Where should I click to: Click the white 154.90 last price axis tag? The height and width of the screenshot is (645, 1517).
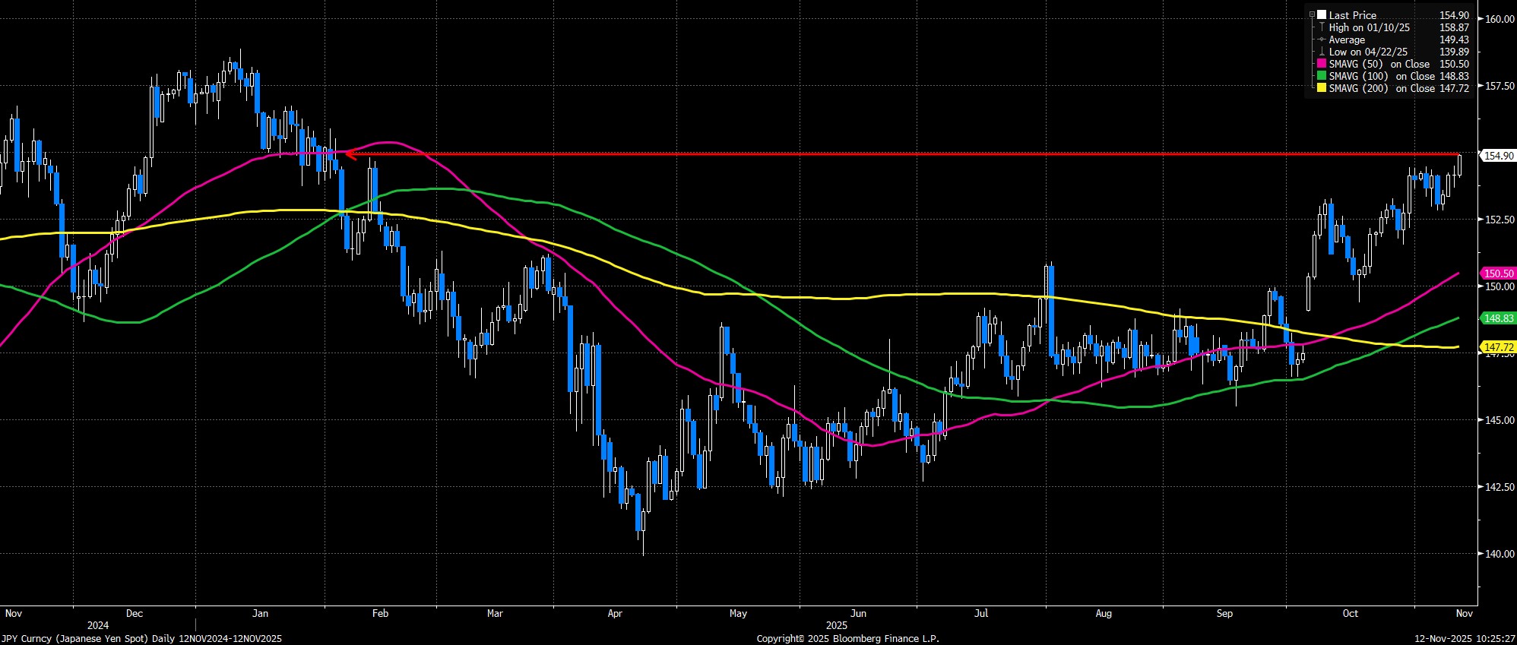pyautogui.click(x=1497, y=156)
